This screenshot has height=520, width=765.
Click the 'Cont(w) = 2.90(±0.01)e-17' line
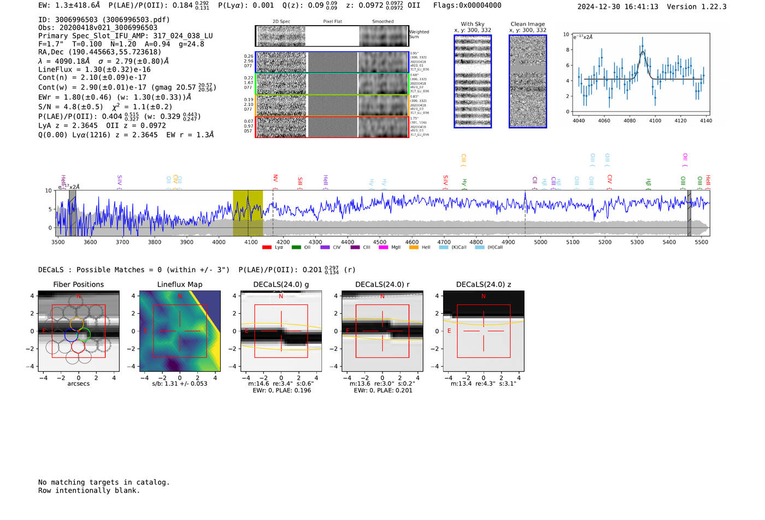tap(127, 87)
